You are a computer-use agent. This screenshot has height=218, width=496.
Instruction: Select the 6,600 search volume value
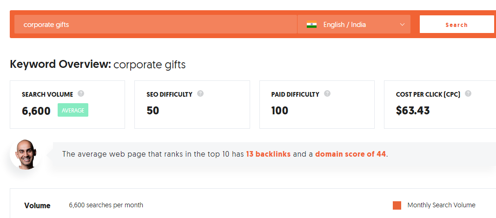[x=36, y=111]
